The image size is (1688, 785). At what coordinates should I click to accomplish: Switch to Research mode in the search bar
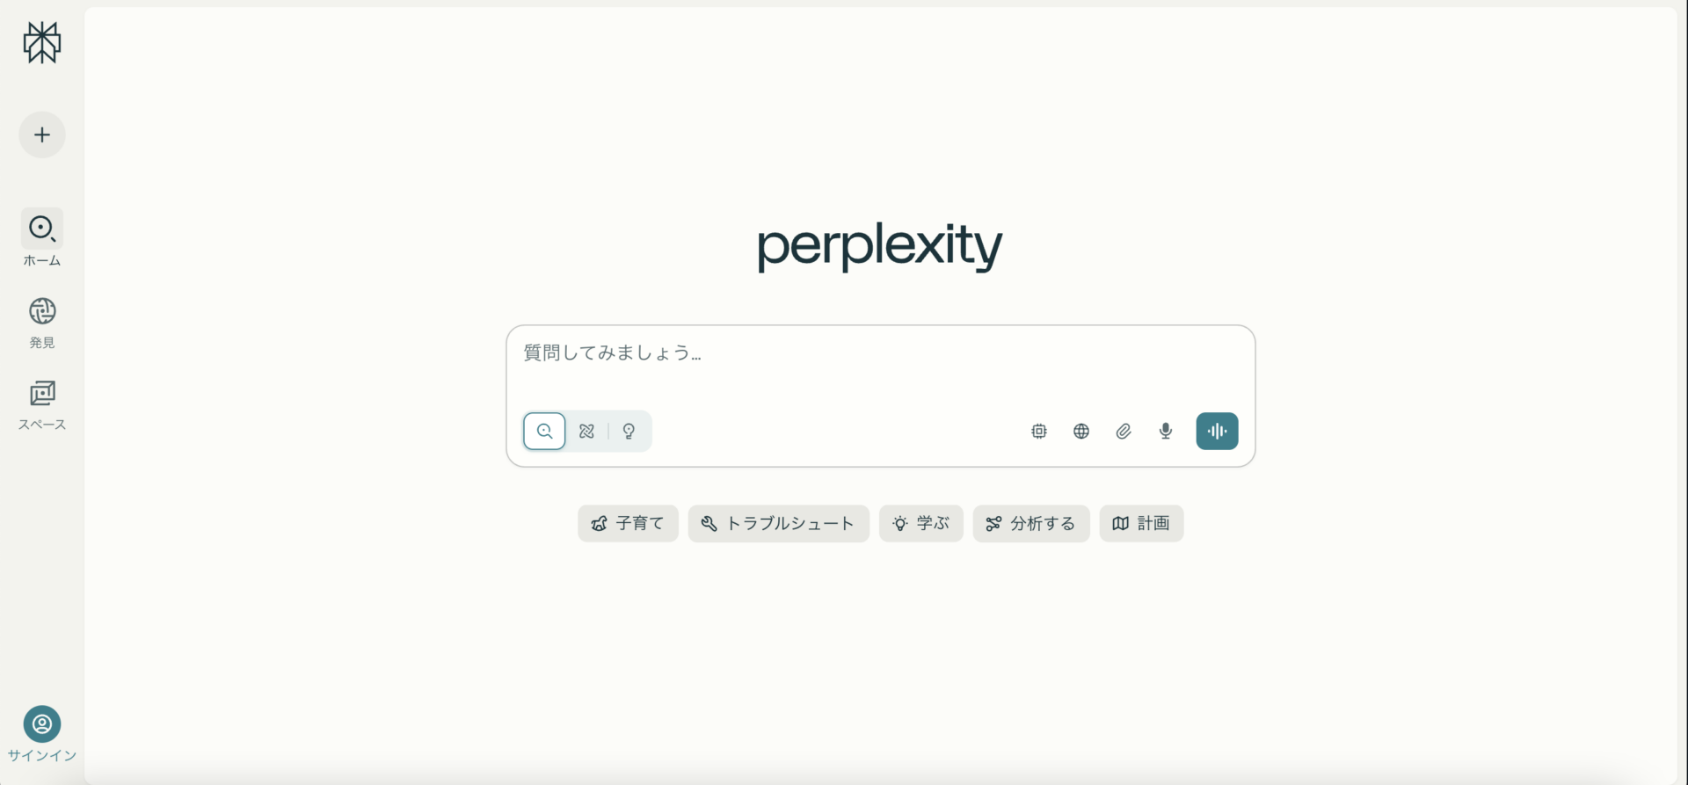(586, 431)
